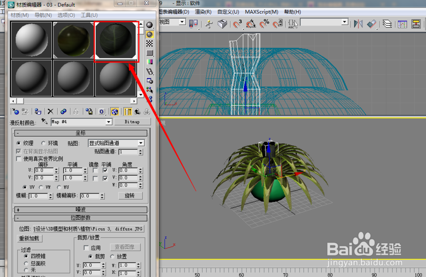
Task: Collapse the 坐标 rollout
Action: [81, 133]
